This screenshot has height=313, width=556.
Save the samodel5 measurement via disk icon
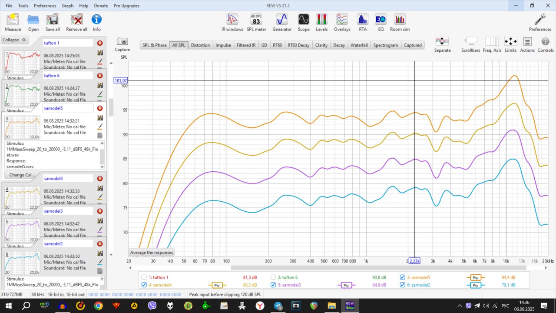(100, 118)
